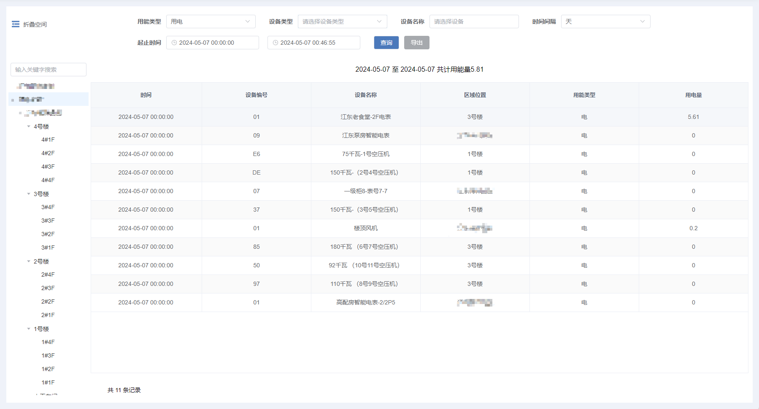Image resolution: width=759 pixels, height=409 pixels.
Task: Select tree item 2#3F
Action: point(48,288)
